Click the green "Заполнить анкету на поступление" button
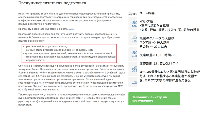 coord(154,99)
